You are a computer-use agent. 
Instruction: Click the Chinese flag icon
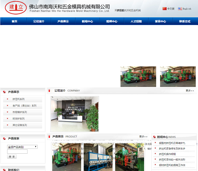coord(164,9)
